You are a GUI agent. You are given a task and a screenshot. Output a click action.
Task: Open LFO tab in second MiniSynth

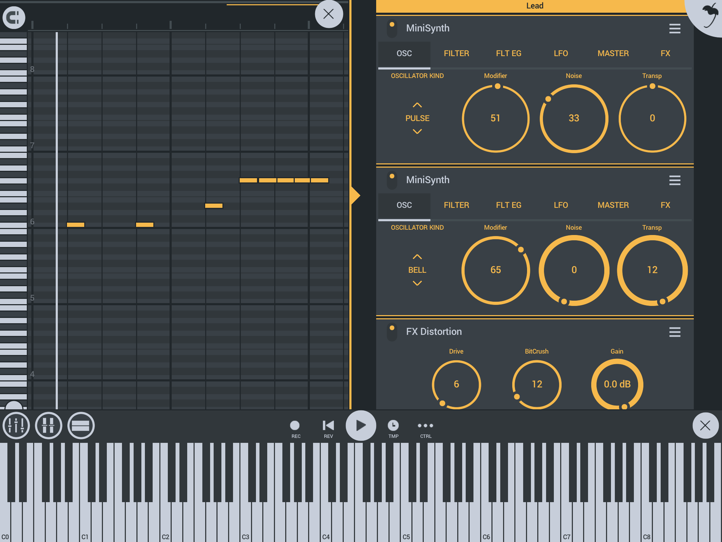tap(561, 205)
